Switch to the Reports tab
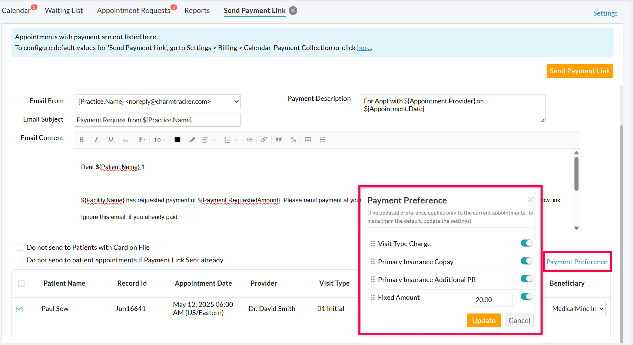Viewport: 633px width, 345px height. point(197,10)
